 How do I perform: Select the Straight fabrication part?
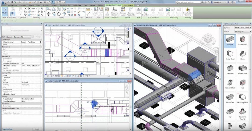coord(230,41)
